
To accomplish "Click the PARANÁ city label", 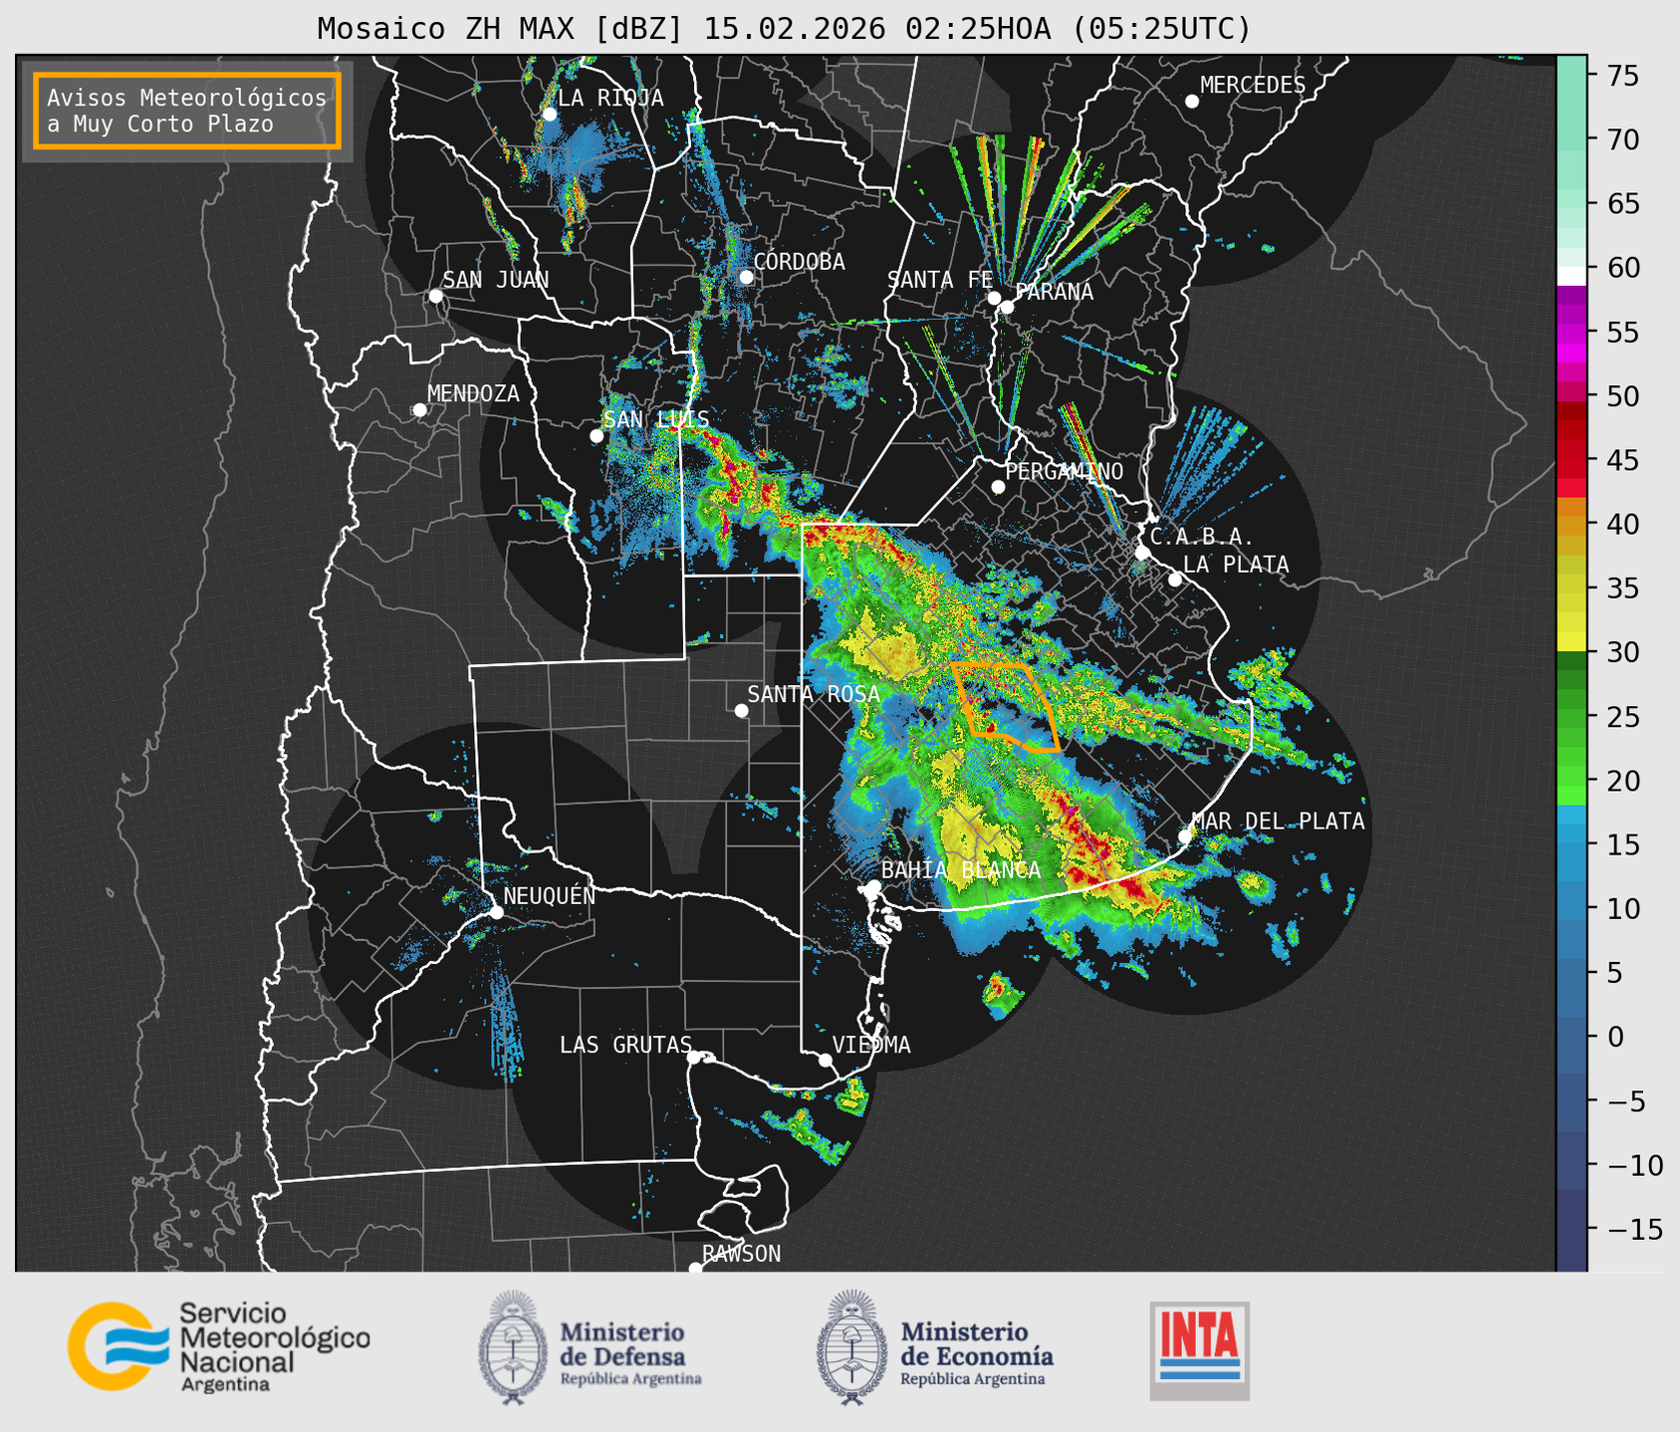I will [1054, 292].
